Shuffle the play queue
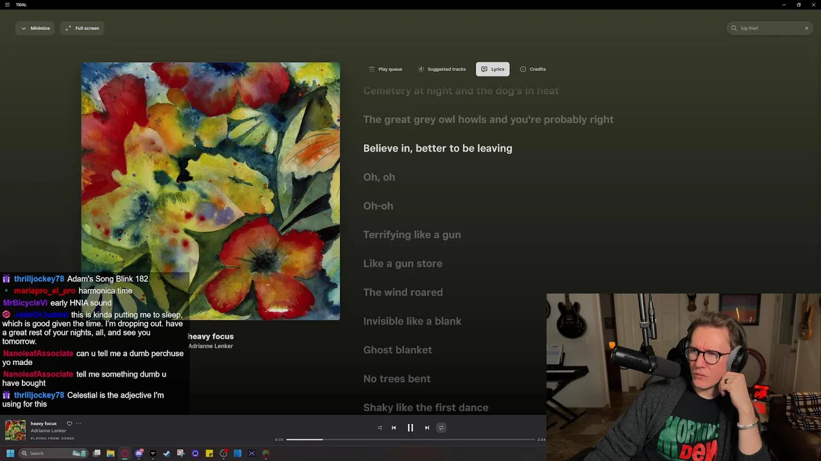 (x=380, y=428)
